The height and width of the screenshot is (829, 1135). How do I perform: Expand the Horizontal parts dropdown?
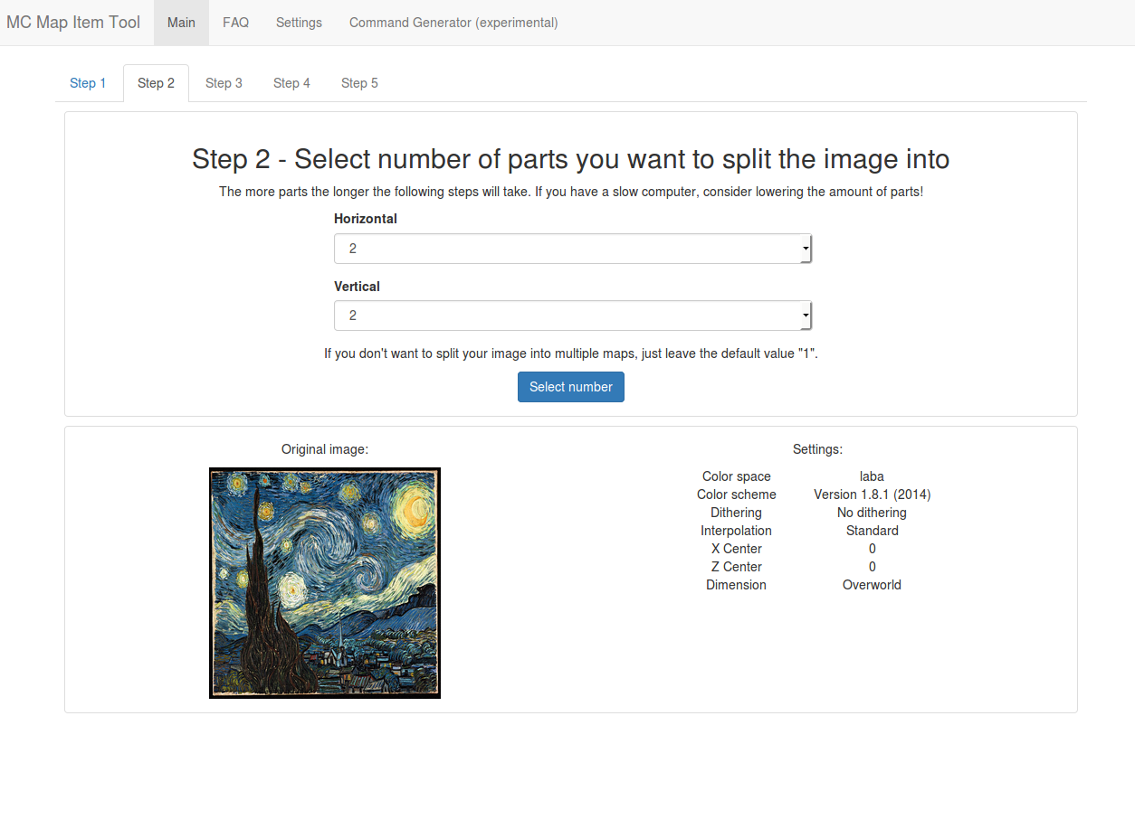(x=572, y=249)
